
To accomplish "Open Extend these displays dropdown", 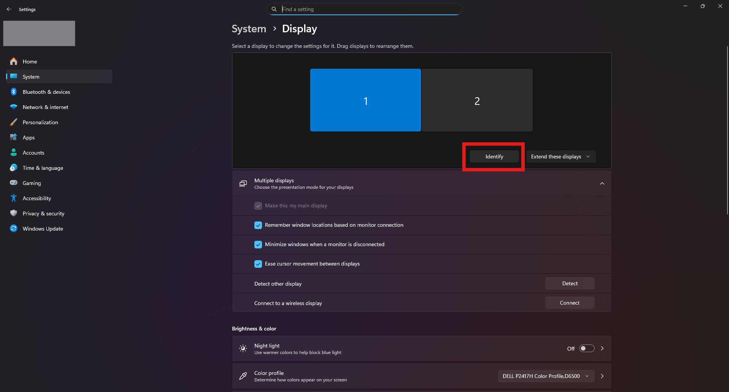I will pyautogui.click(x=561, y=156).
